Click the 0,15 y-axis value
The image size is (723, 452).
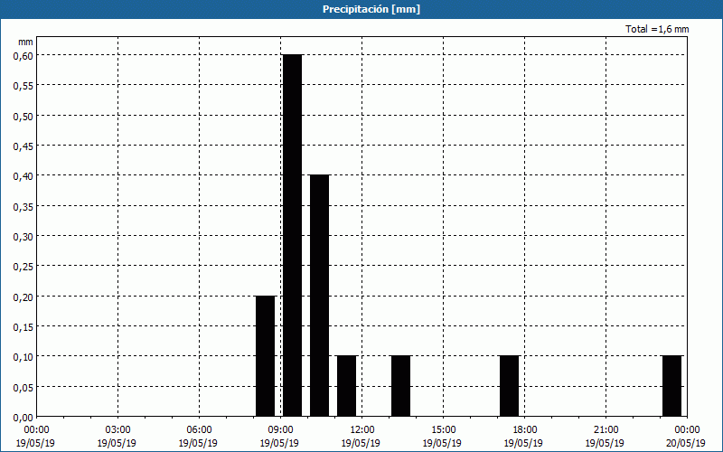pyautogui.click(x=23, y=327)
